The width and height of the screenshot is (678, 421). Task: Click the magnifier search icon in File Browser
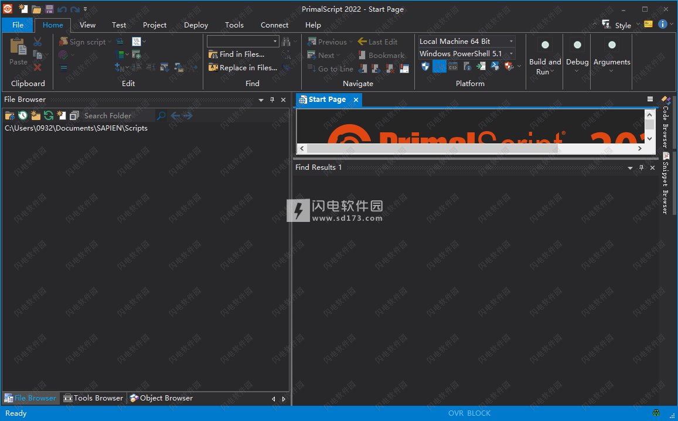pos(161,115)
